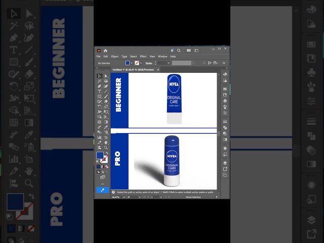
Task: Select the Column Graph tool
Action: point(99,137)
